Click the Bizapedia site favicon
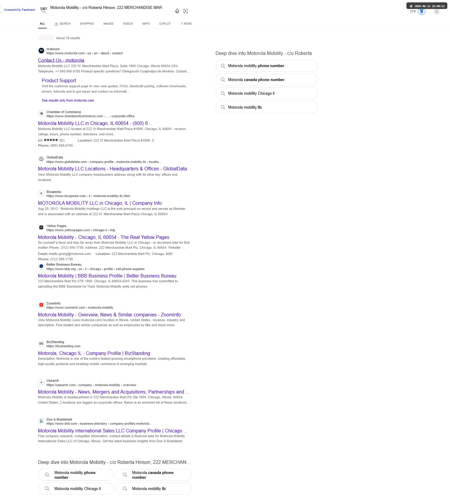Viewport: 450px width, 498px height. (x=41, y=194)
